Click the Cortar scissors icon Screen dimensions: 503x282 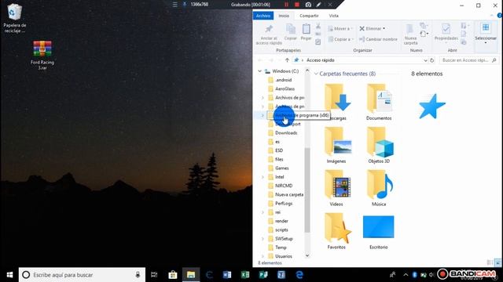(x=318, y=26)
